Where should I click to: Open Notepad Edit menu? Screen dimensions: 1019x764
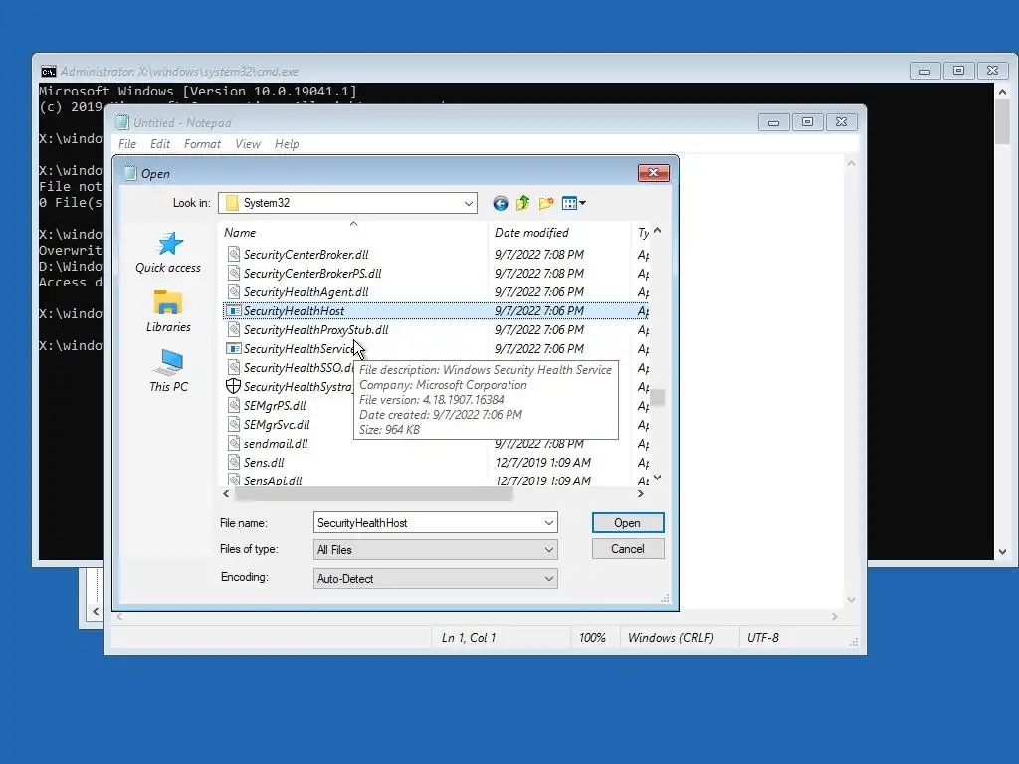160,144
